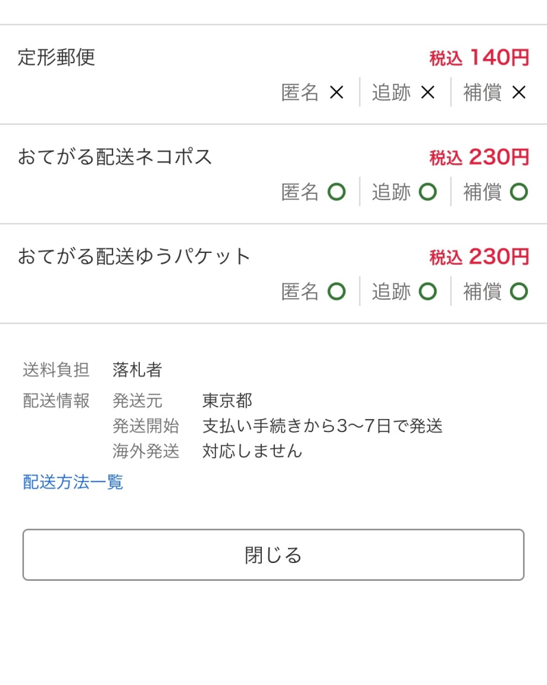Image resolution: width=547 pixels, height=685 pixels.
Task: Click the × icon next to 追跡 for 定形郵便
Action: pos(429,93)
